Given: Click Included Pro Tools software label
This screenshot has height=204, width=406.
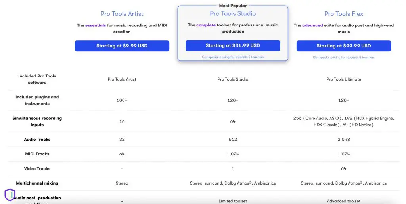Looking at the screenshot, I should (x=37, y=79).
